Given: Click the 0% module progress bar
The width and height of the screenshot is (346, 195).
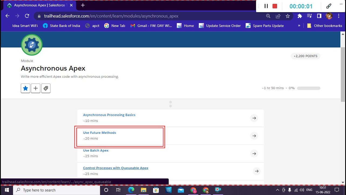Looking at the screenshot, I should [309, 88].
